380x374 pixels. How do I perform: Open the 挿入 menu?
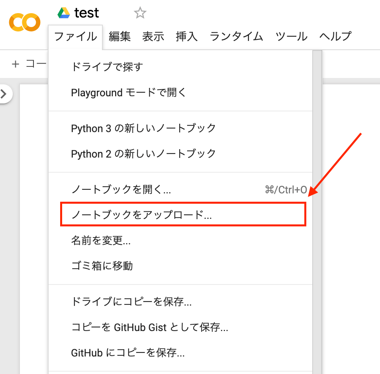tap(186, 37)
